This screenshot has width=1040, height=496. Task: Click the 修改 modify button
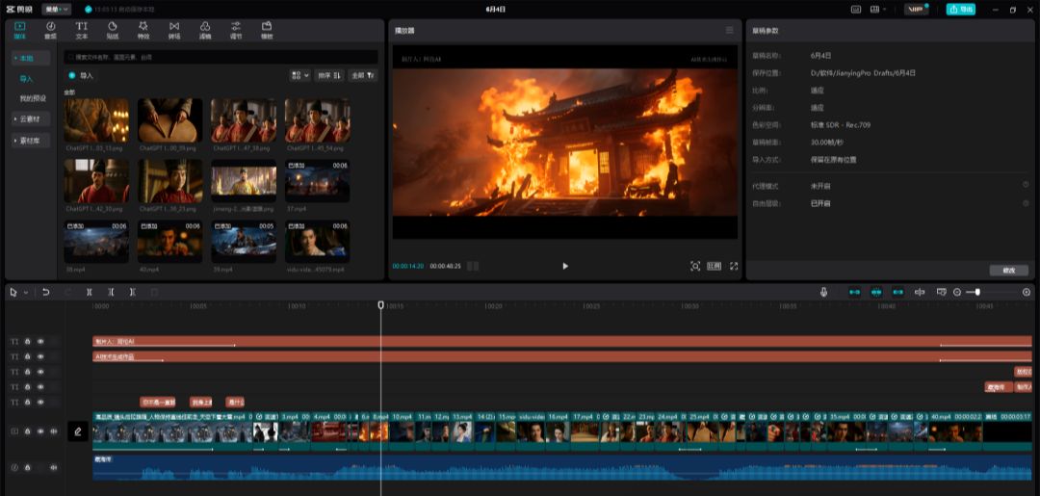pyautogui.click(x=1009, y=271)
